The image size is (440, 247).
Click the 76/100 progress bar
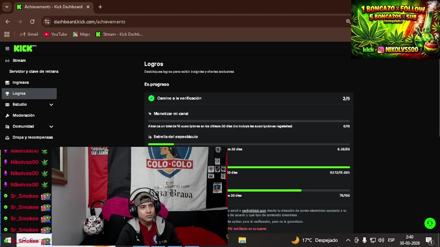click(x=289, y=190)
